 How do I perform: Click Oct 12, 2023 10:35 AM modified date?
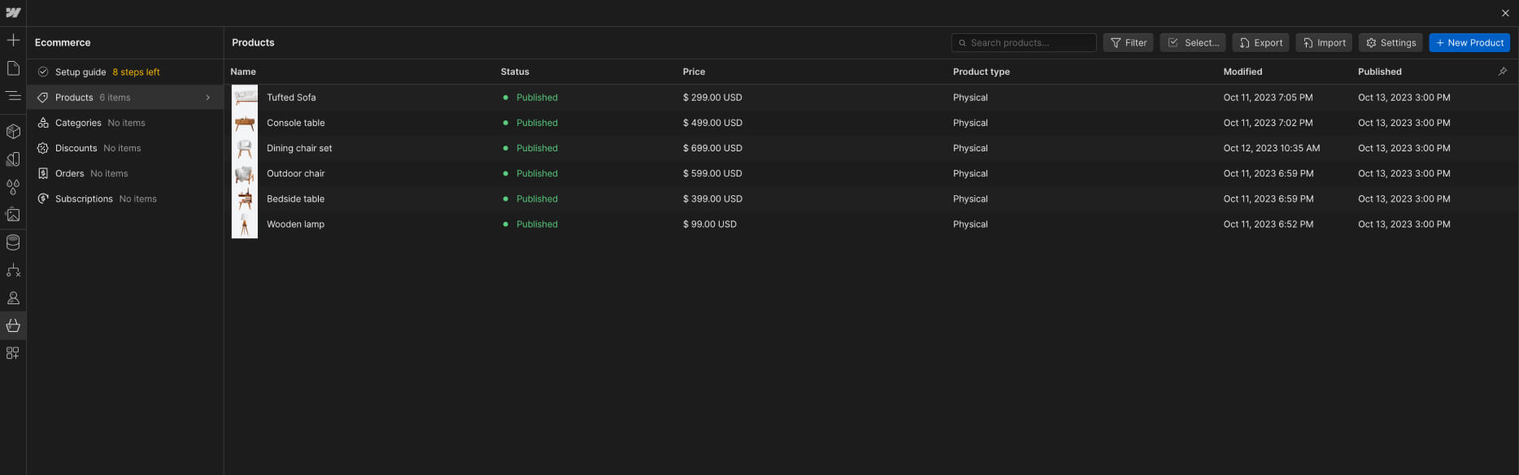(1272, 148)
